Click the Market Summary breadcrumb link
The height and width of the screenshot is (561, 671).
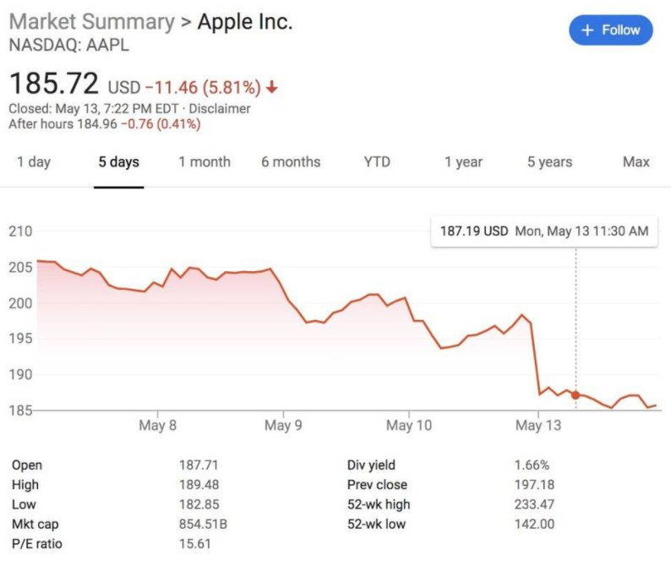[90, 22]
